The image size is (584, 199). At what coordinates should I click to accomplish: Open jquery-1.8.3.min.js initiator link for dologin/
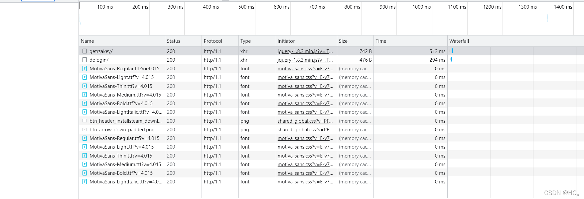point(305,60)
